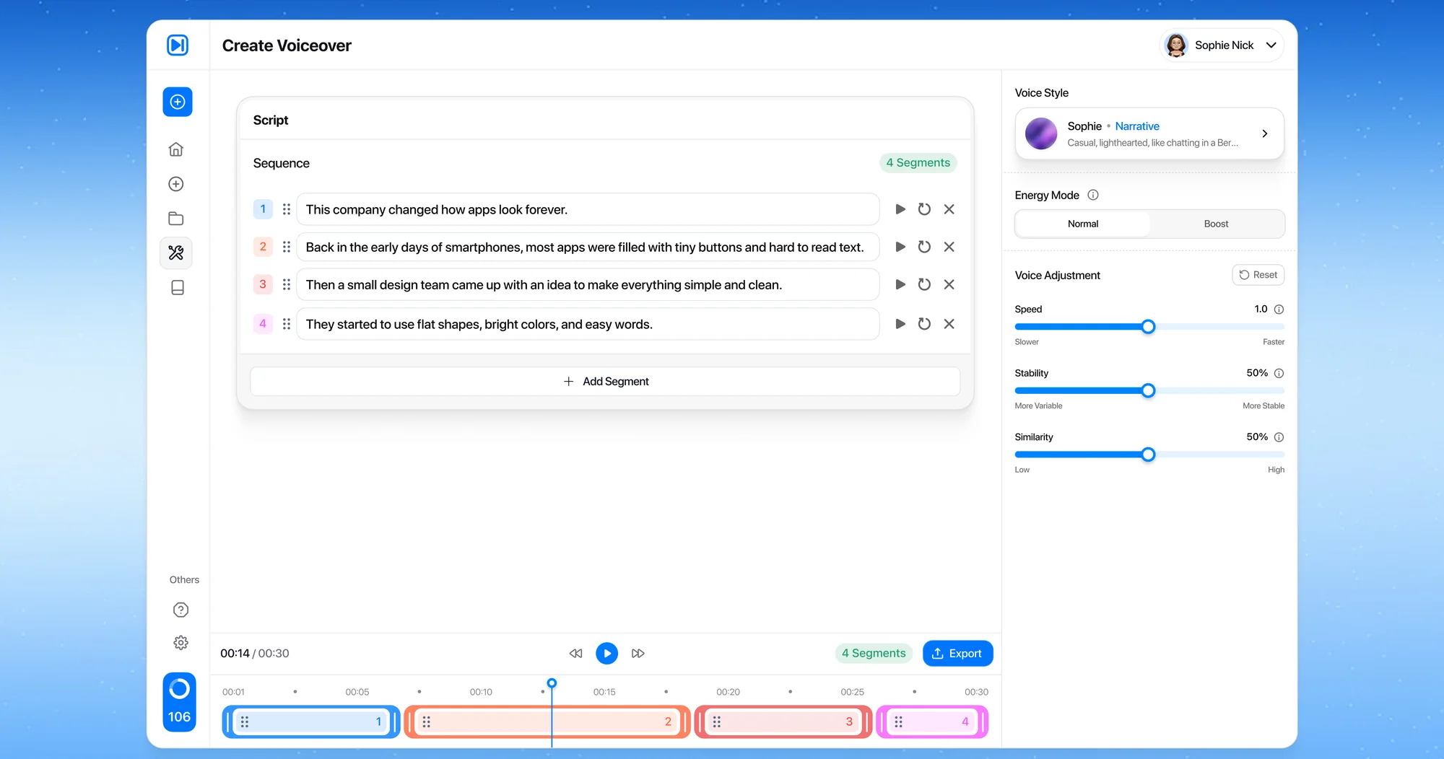Delete segment 3 from the sequence

click(949, 285)
